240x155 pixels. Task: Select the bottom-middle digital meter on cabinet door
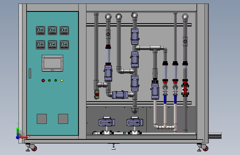[53, 45]
